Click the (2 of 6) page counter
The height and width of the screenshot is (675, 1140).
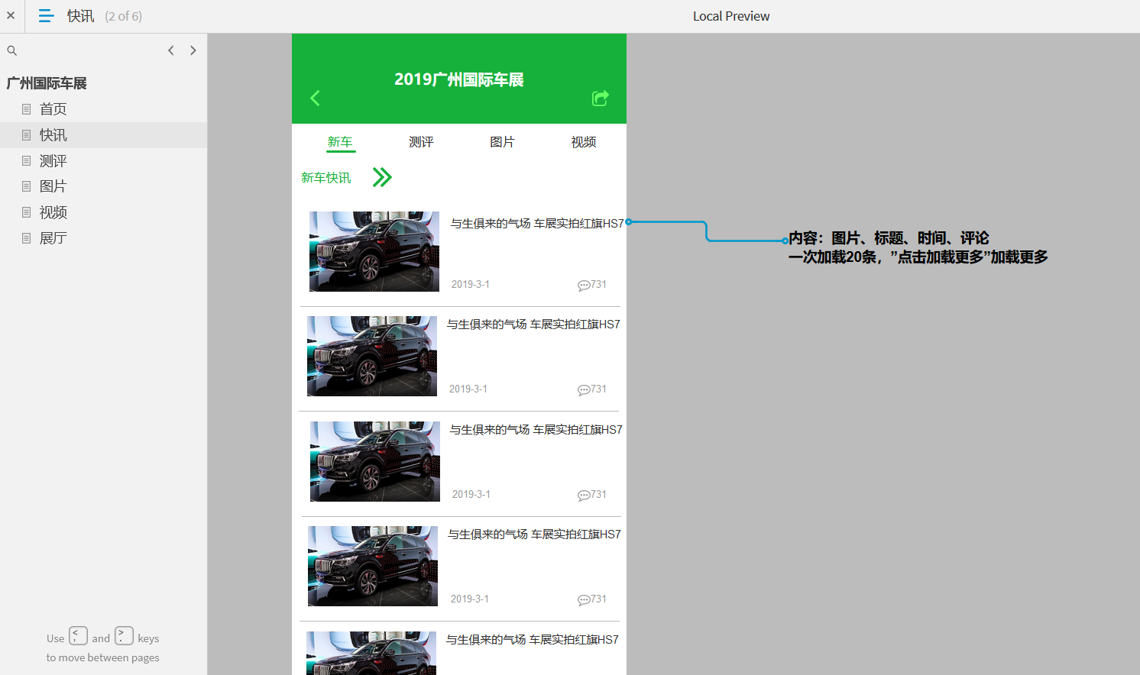click(x=124, y=16)
